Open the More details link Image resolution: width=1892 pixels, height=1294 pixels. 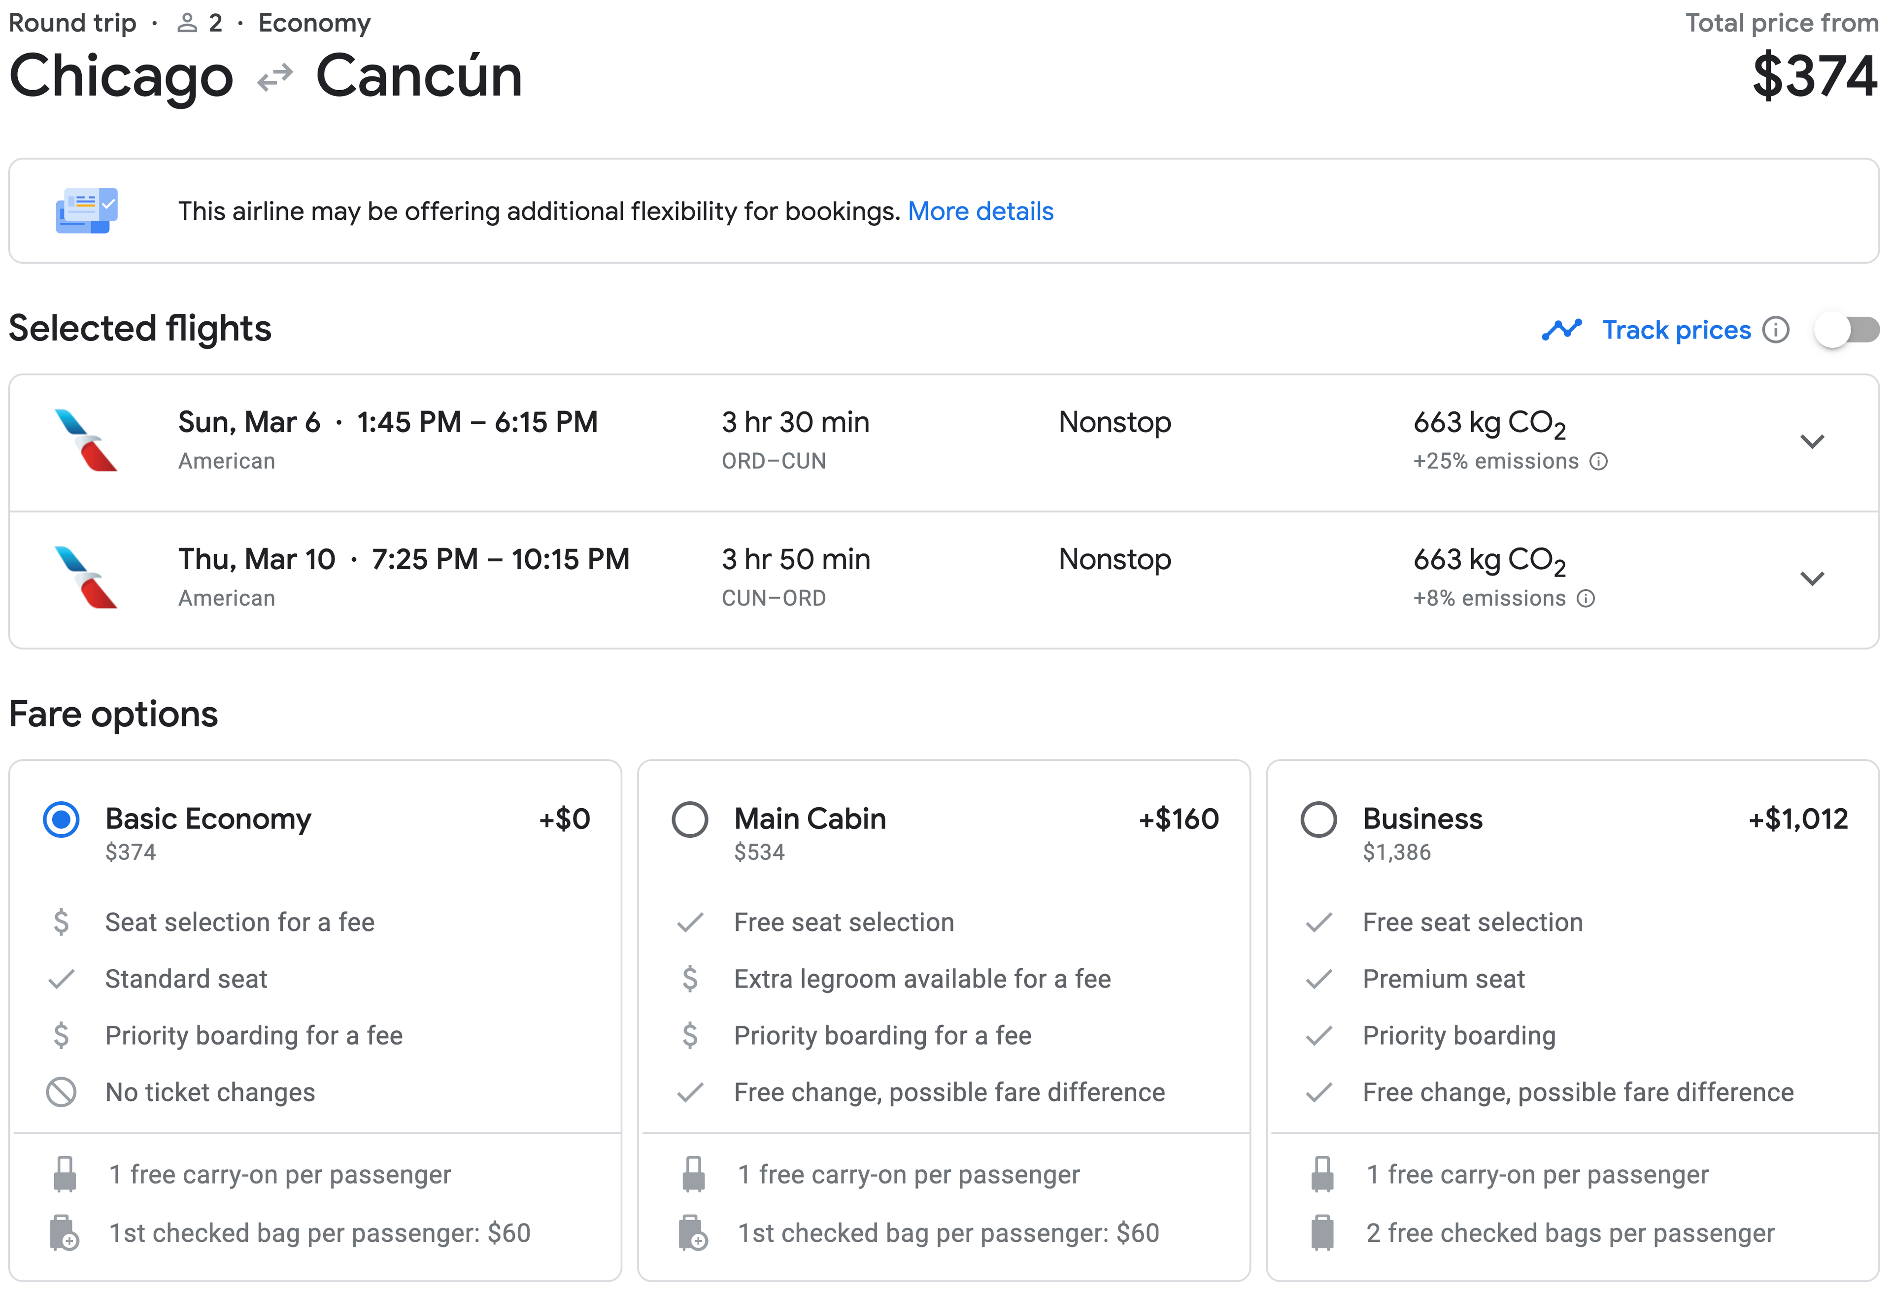point(980,211)
